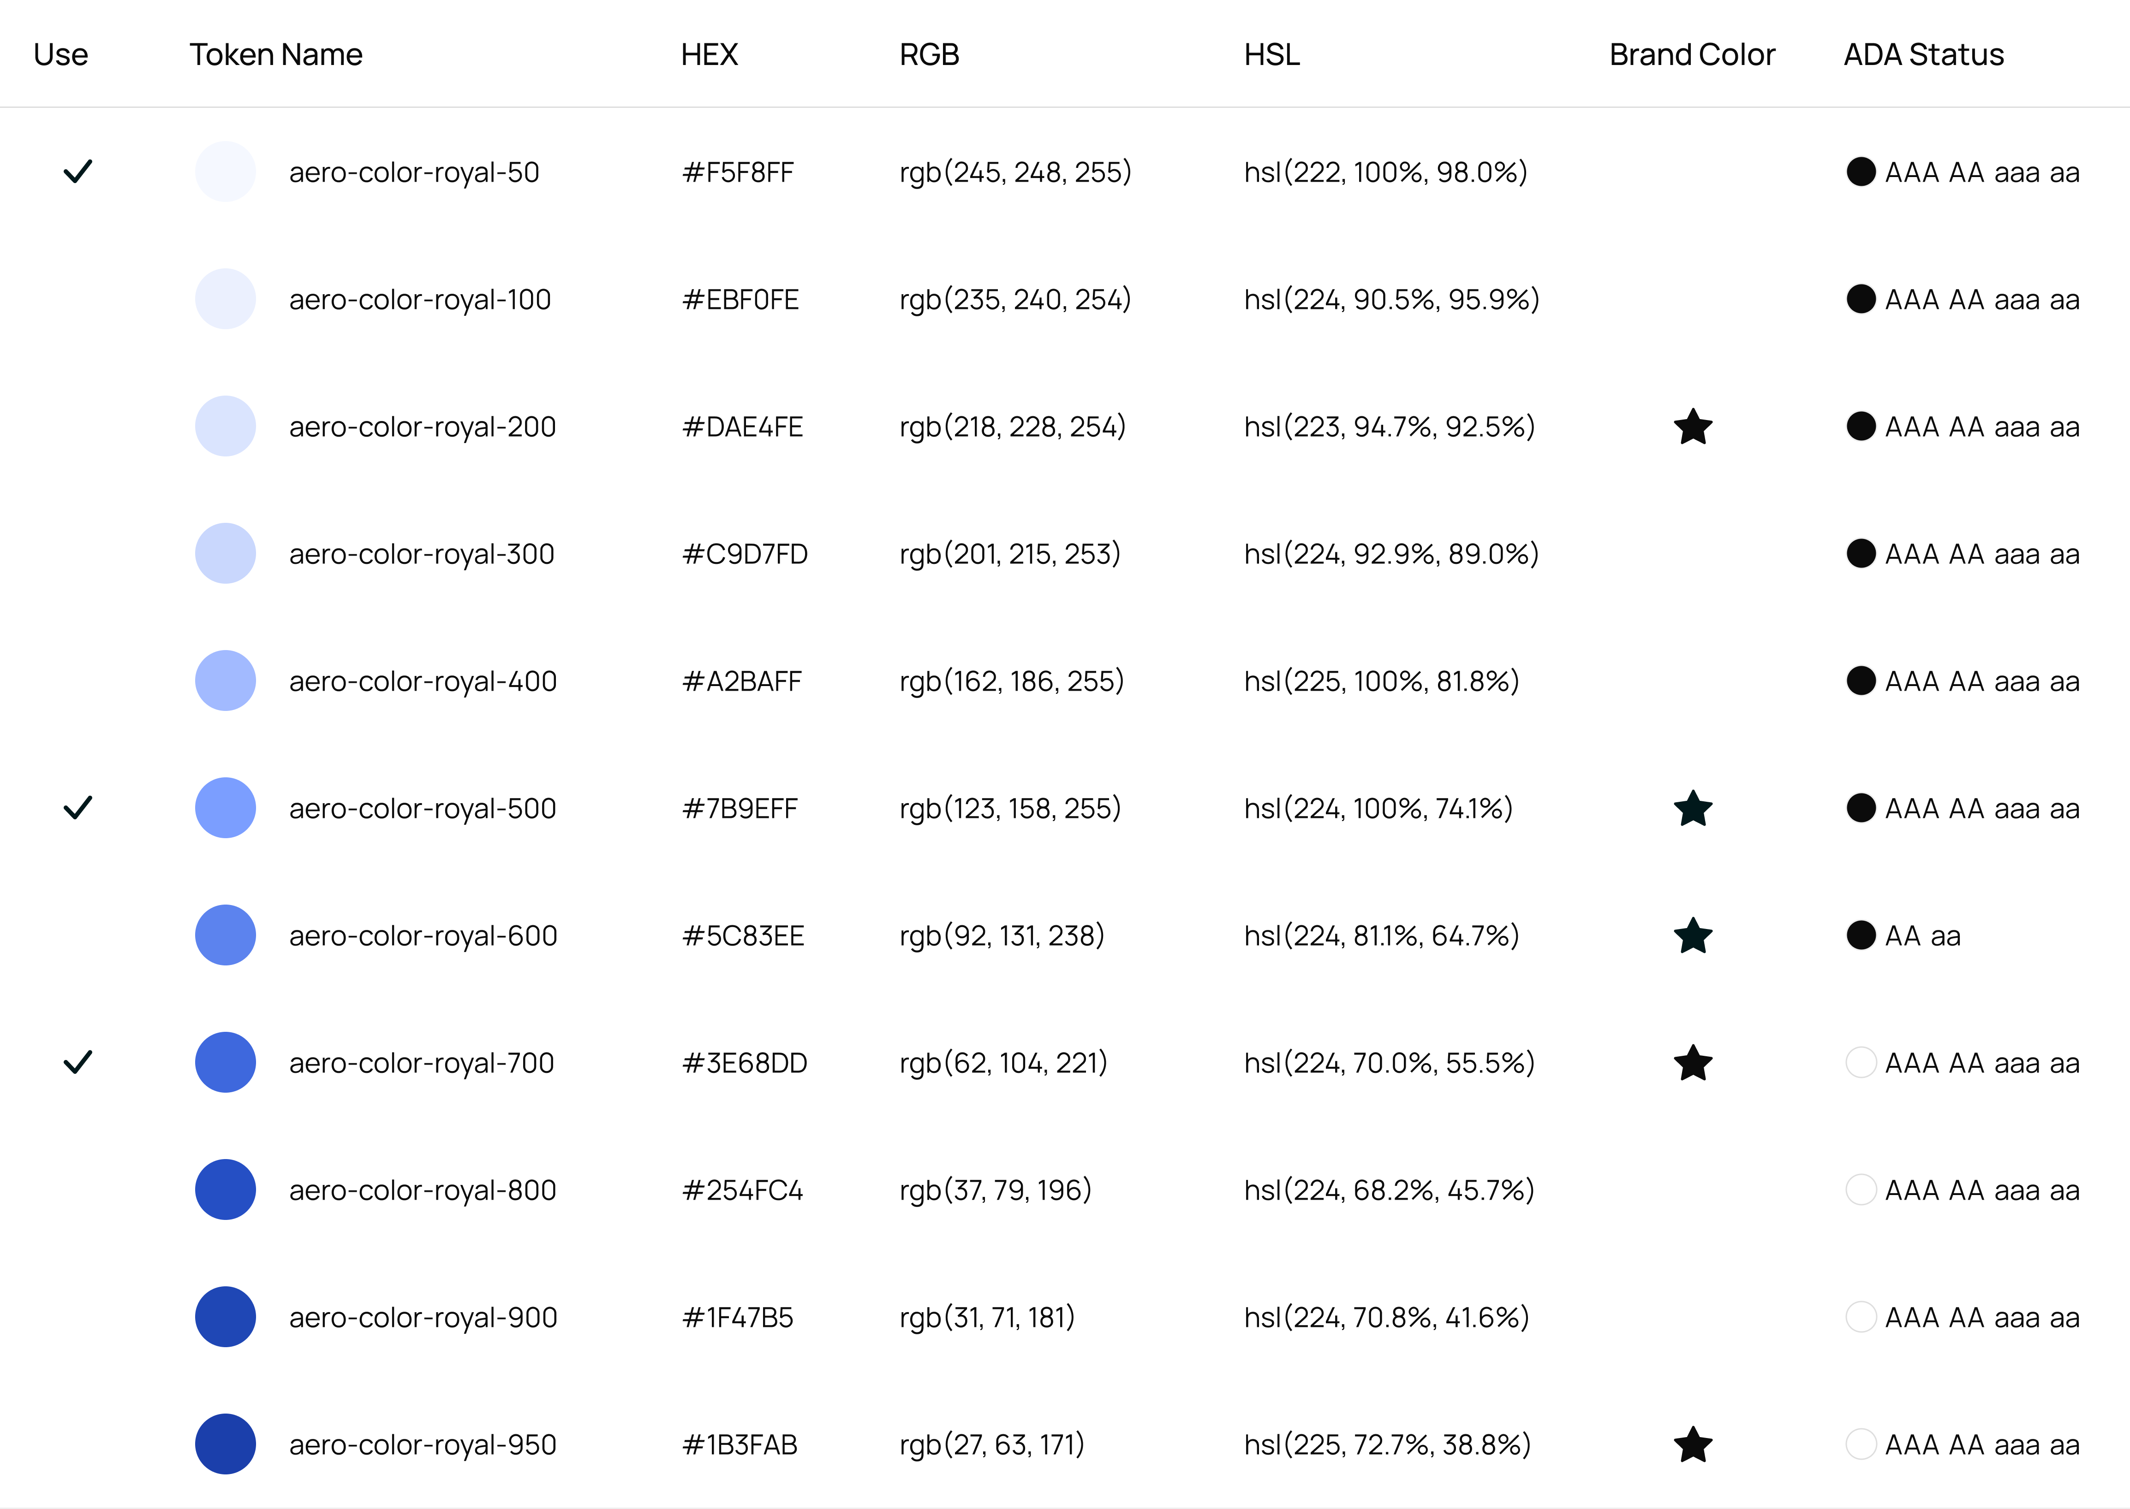Screen dimensions: 2130x1509
Task: Click the hex value #1F47B5
Action: (738, 1318)
